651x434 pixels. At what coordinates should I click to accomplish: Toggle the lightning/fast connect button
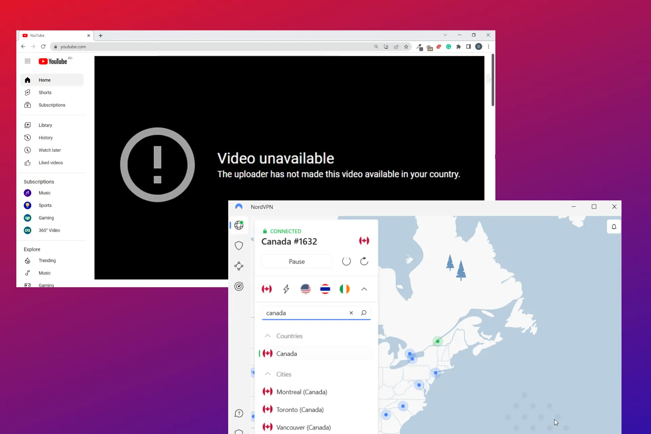tap(286, 289)
